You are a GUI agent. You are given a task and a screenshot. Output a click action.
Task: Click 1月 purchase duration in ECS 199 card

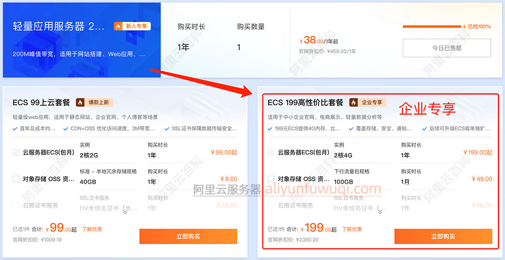(x=406, y=182)
